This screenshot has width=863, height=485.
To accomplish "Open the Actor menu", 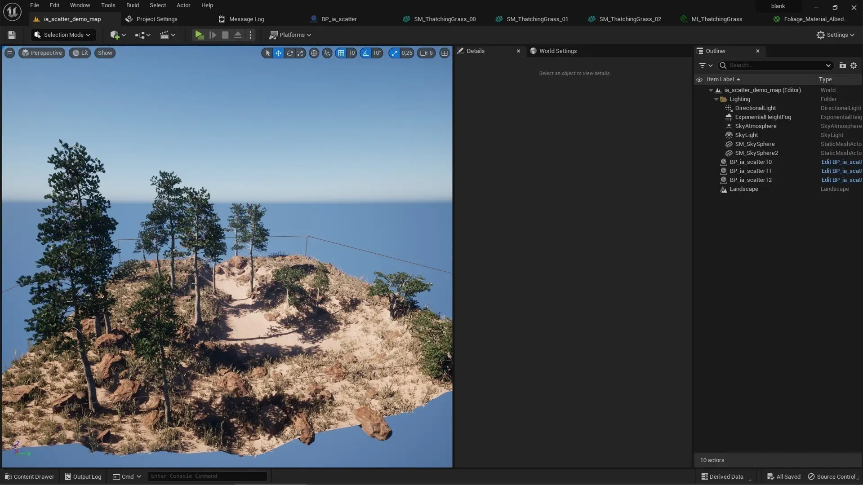I will (183, 5).
